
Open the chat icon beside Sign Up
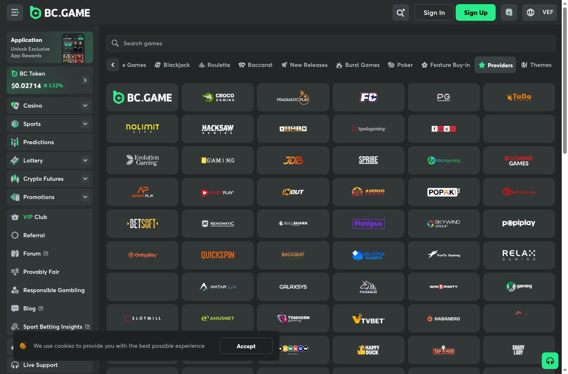[509, 12]
